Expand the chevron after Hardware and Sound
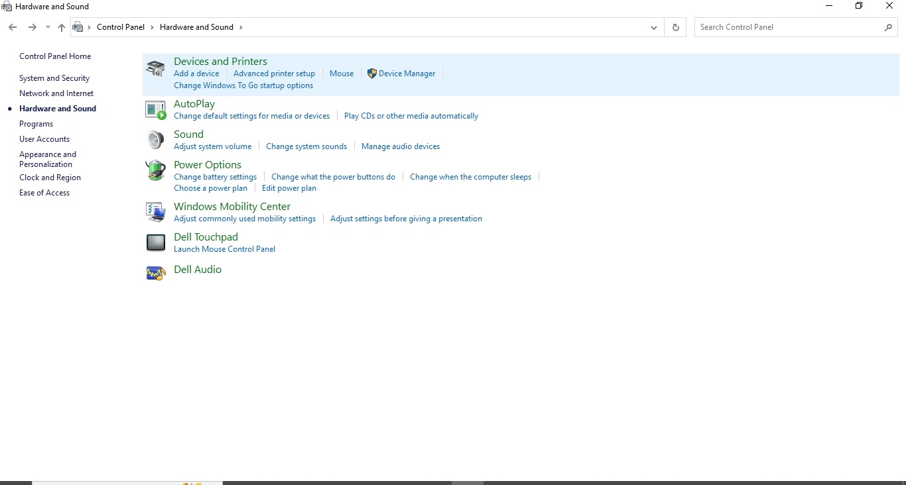 click(241, 27)
